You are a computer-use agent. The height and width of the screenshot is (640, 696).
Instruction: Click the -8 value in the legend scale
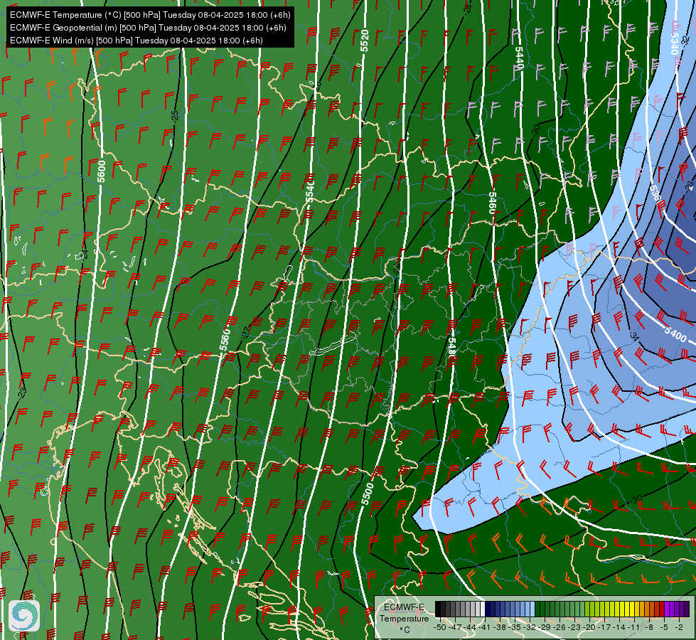[x=649, y=627]
